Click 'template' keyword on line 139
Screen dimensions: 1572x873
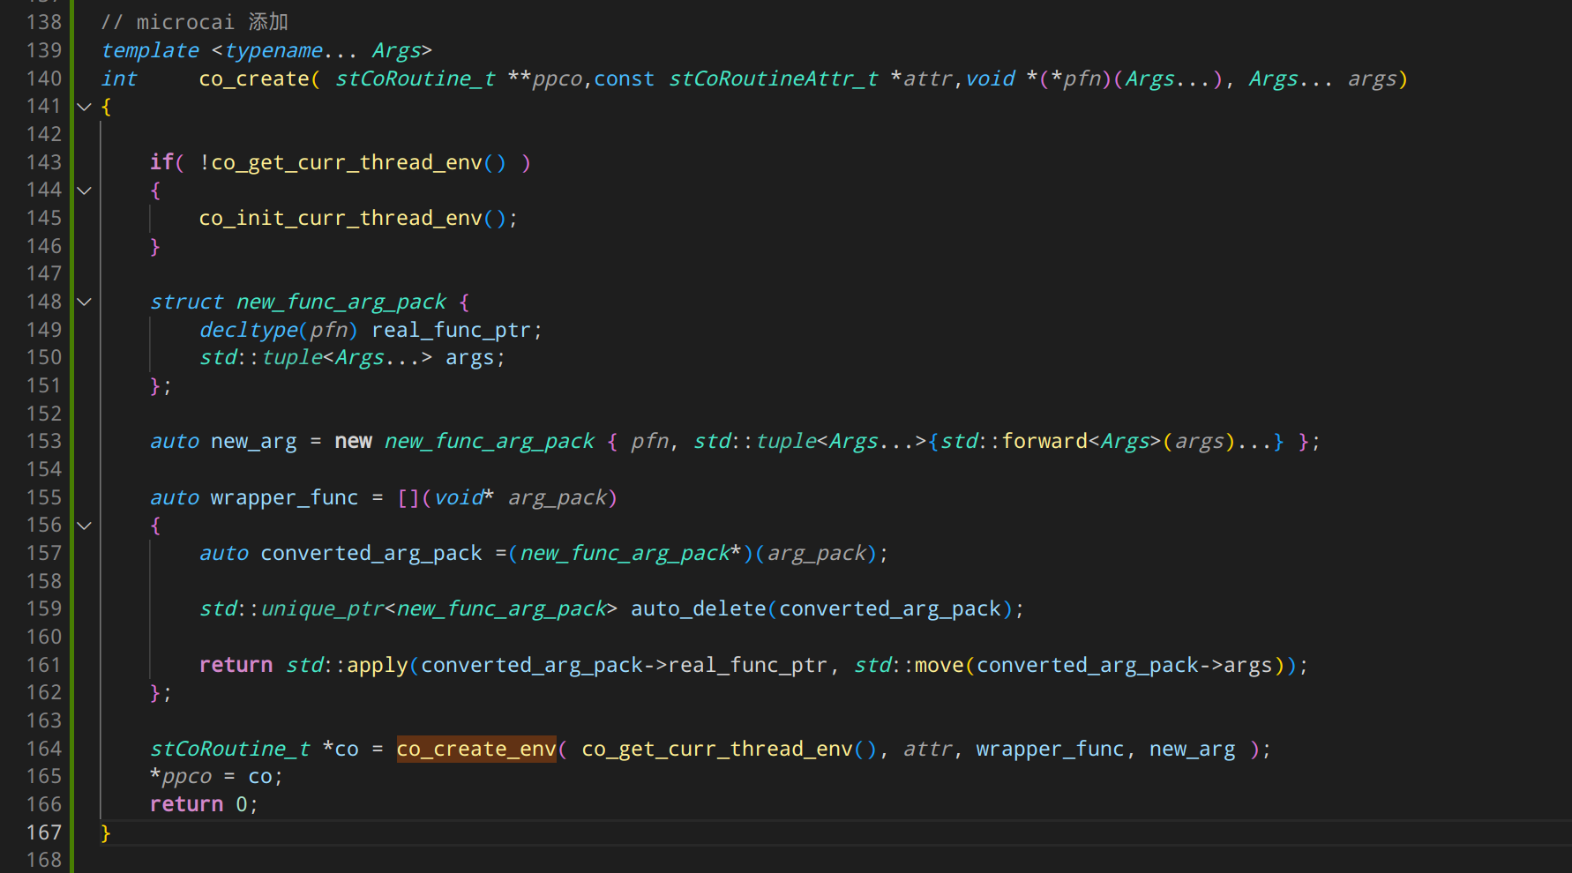click(151, 50)
